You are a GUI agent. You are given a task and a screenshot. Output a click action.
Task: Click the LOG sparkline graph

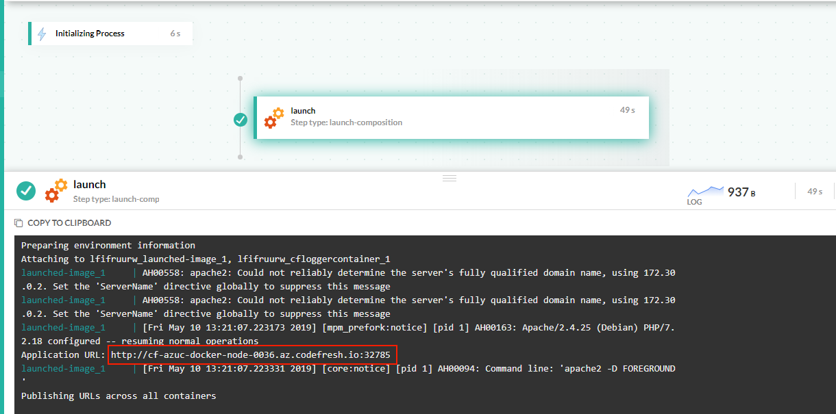pos(705,191)
